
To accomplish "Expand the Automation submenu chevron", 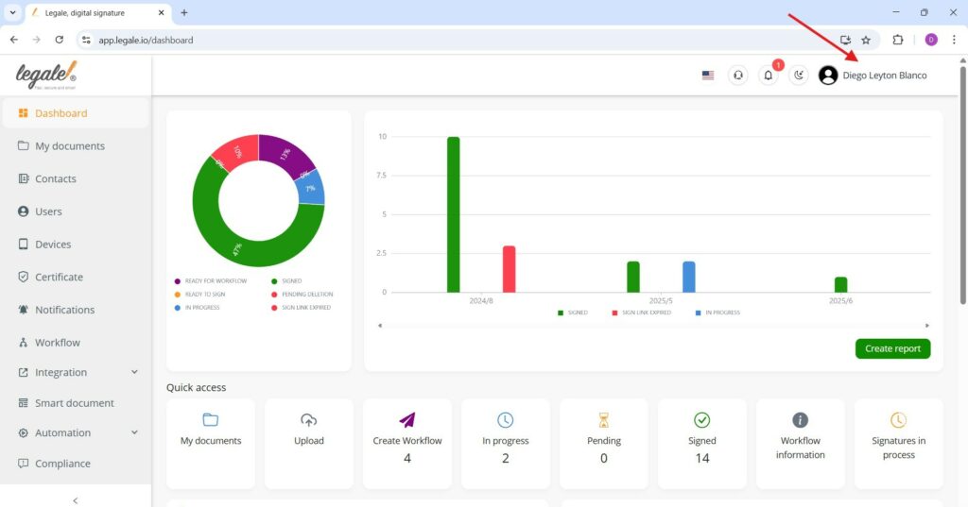I will tap(134, 432).
